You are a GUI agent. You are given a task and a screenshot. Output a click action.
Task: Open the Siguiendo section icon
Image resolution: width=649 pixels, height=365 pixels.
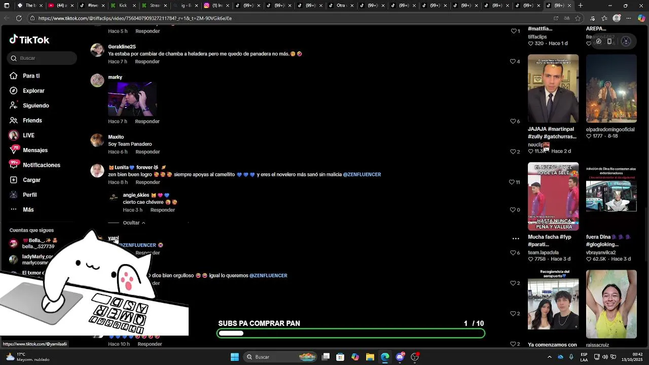tap(14, 105)
